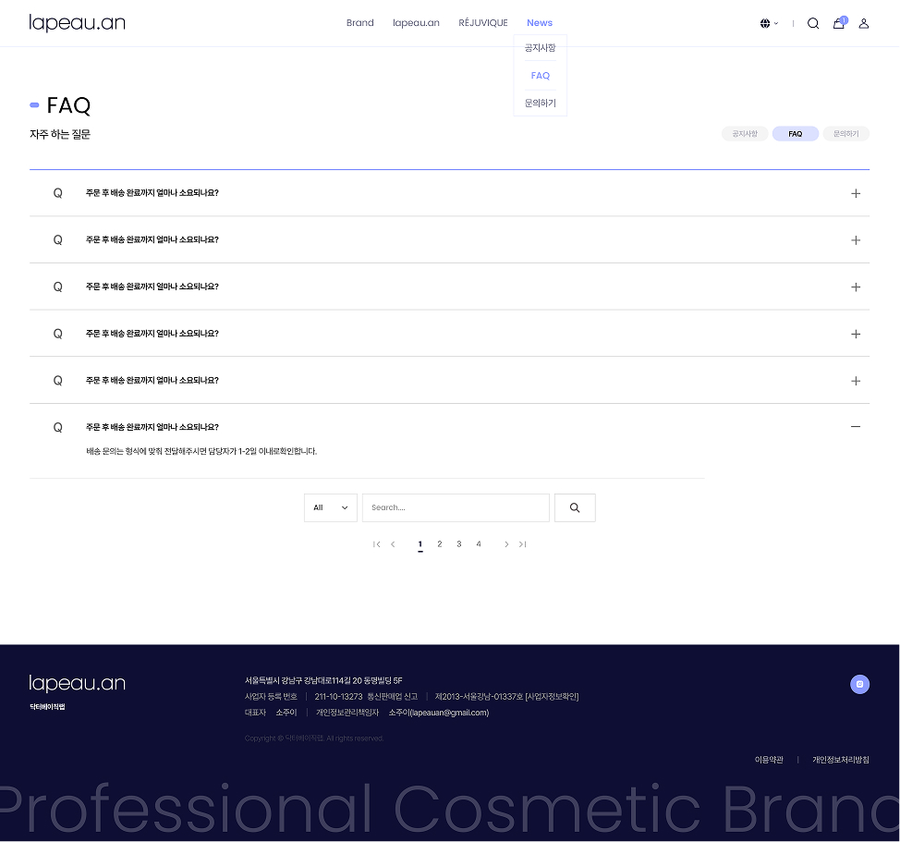Viewport: 900px width, 842px height.
Task: Collapse the open FAQ answer minus sign
Action: click(856, 426)
